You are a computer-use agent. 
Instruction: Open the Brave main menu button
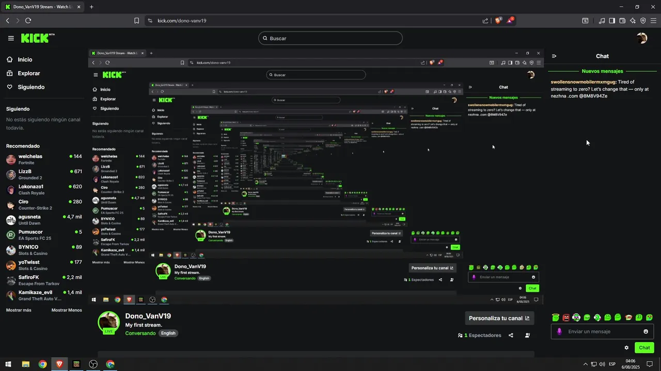(x=653, y=21)
